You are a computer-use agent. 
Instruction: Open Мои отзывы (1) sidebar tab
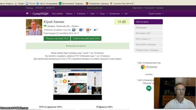[x=148, y=39]
